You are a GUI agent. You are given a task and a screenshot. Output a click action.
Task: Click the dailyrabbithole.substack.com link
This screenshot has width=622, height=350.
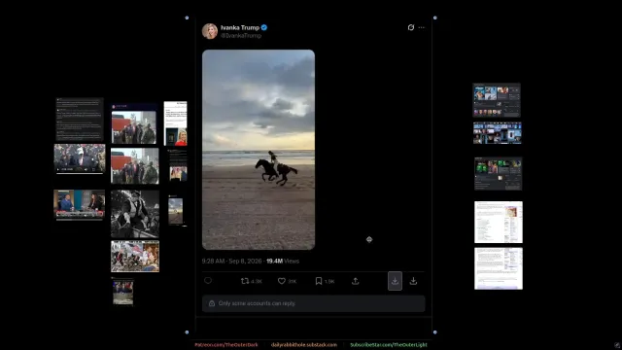(304, 345)
